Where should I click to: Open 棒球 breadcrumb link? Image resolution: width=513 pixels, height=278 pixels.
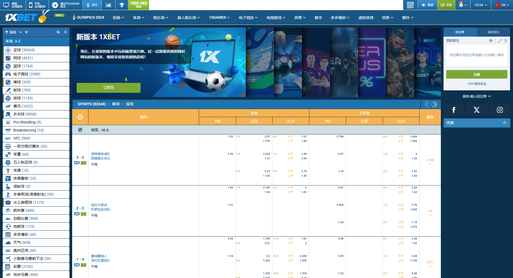(x=116, y=104)
